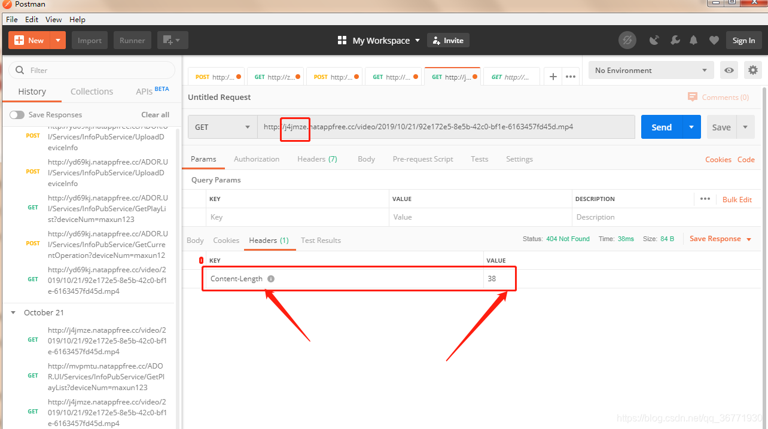Click the Bulk Edit link
This screenshot has height=429, width=768.
[737, 199]
